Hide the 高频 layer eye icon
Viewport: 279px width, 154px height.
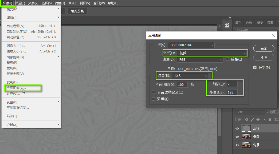[x=237, y=128]
